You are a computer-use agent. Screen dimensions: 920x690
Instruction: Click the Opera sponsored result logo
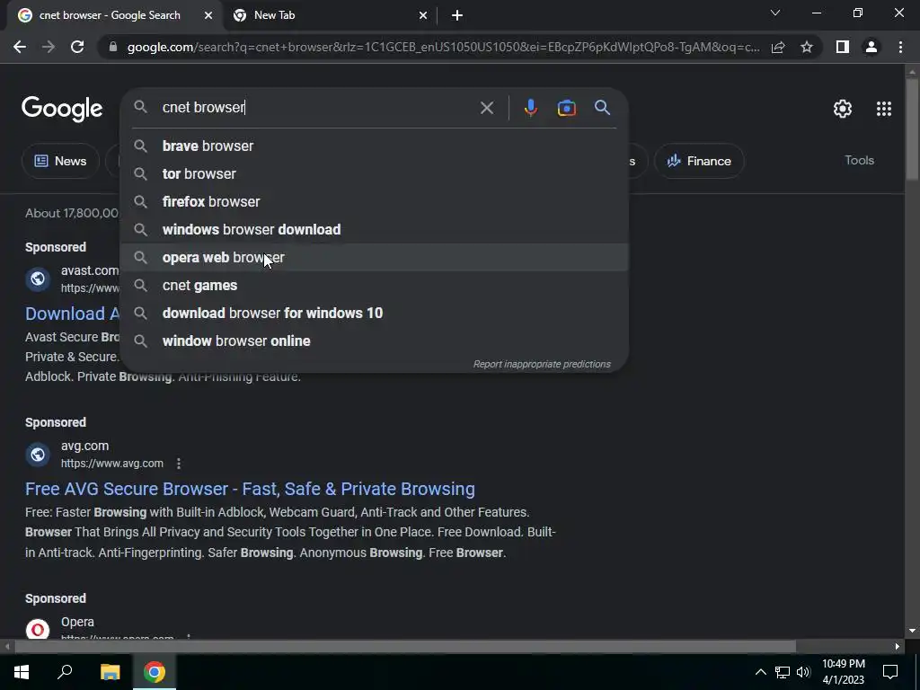[38, 630]
